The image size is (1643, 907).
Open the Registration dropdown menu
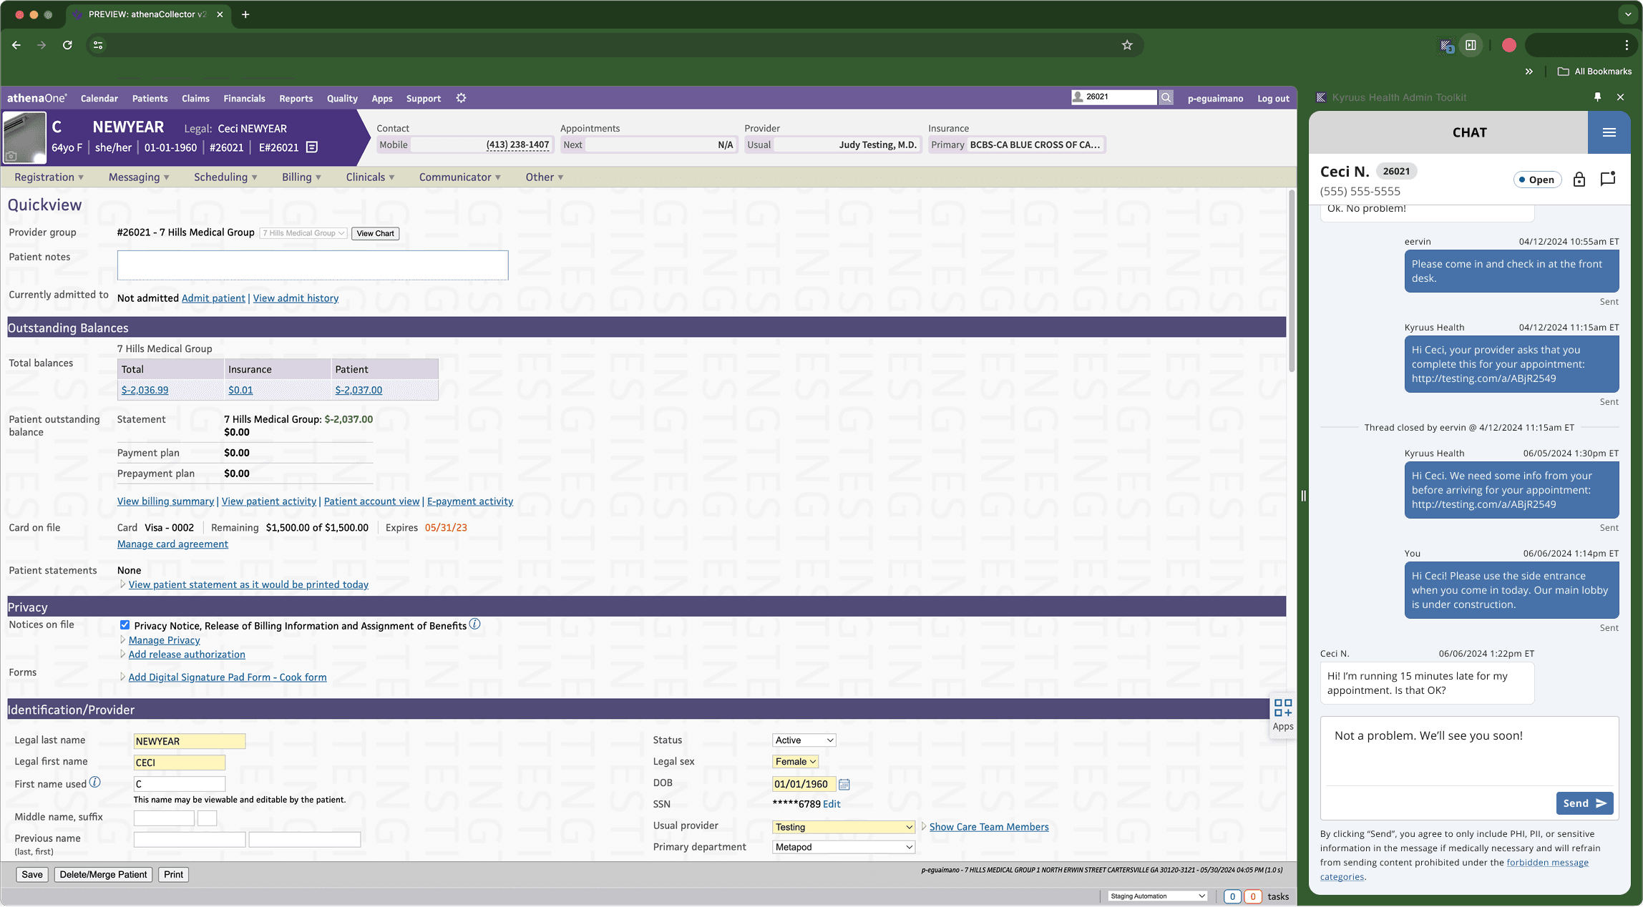click(49, 177)
